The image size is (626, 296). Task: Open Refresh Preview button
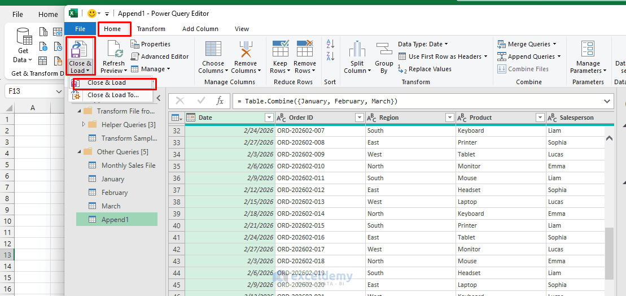[114, 56]
